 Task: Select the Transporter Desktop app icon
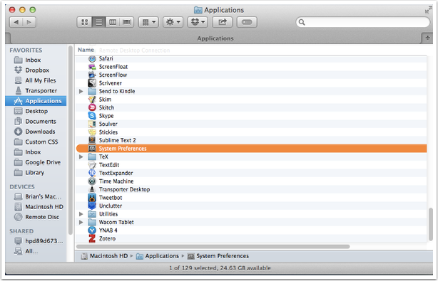click(92, 189)
